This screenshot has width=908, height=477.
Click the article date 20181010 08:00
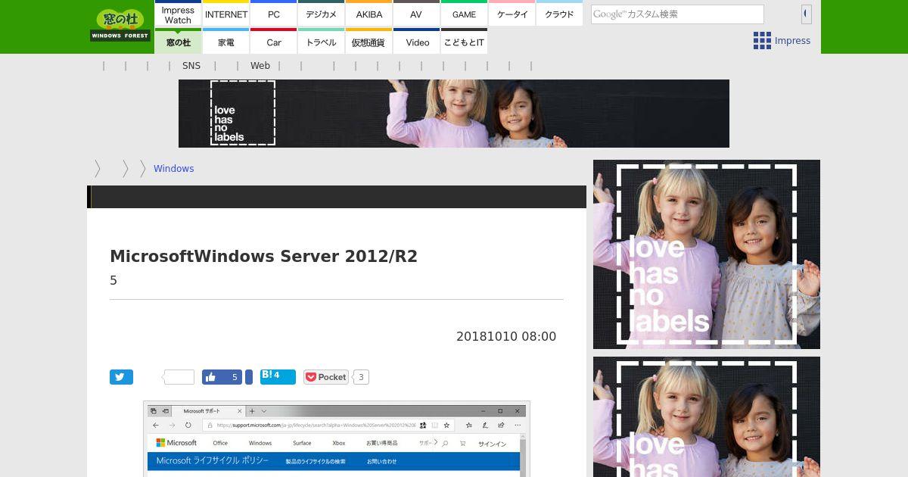pyautogui.click(x=506, y=336)
